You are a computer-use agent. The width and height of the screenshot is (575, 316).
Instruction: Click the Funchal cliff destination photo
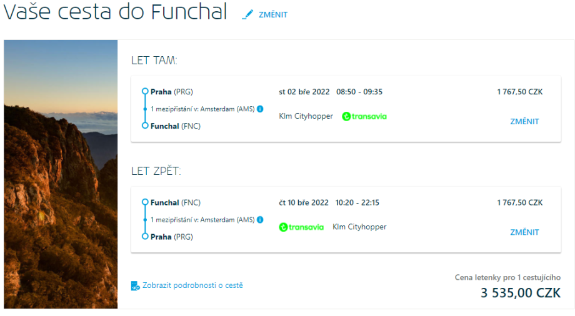click(61, 174)
